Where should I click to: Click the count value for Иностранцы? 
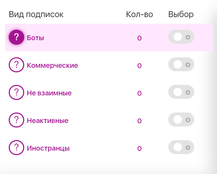(x=139, y=148)
